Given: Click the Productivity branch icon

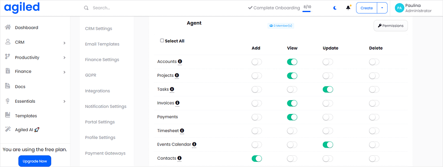Looking at the screenshot, I should coord(8,57).
